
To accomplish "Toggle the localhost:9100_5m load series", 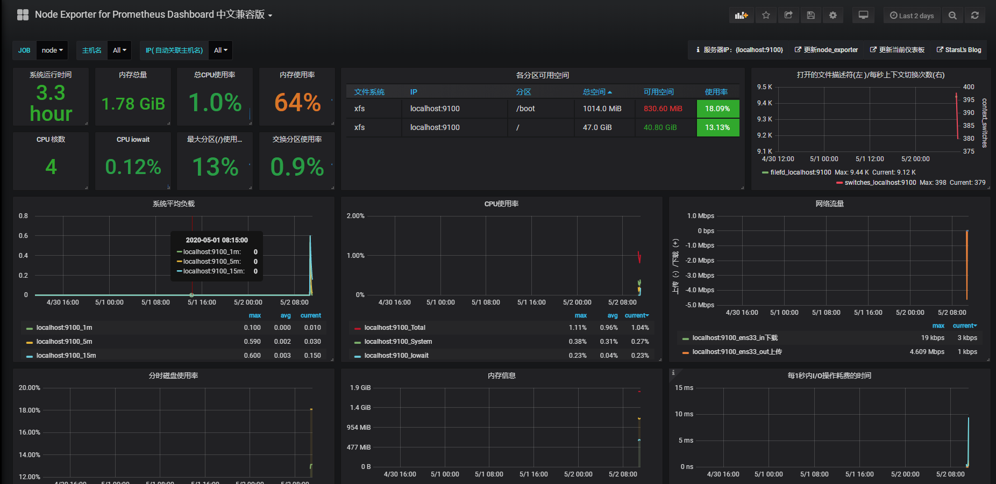I will tap(64, 342).
